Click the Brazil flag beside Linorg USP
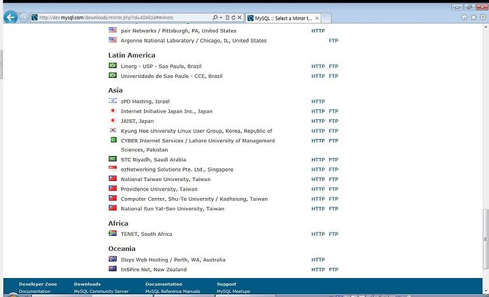Image resolution: width=489 pixels, height=297 pixels. (113, 65)
